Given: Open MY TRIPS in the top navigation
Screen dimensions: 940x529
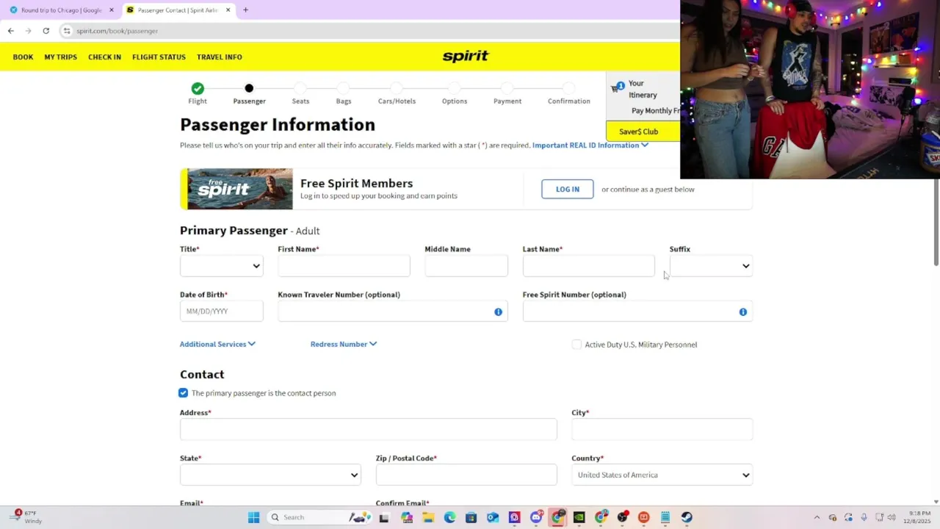Looking at the screenshot, I should pos(60,57).
